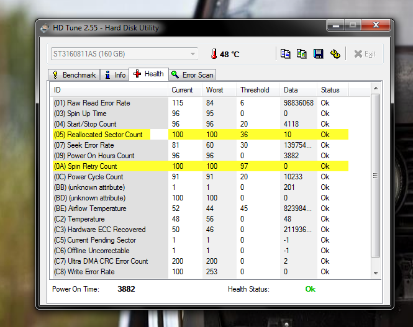
Task: Click the copy screenshot icon
Action: point(302,53)
